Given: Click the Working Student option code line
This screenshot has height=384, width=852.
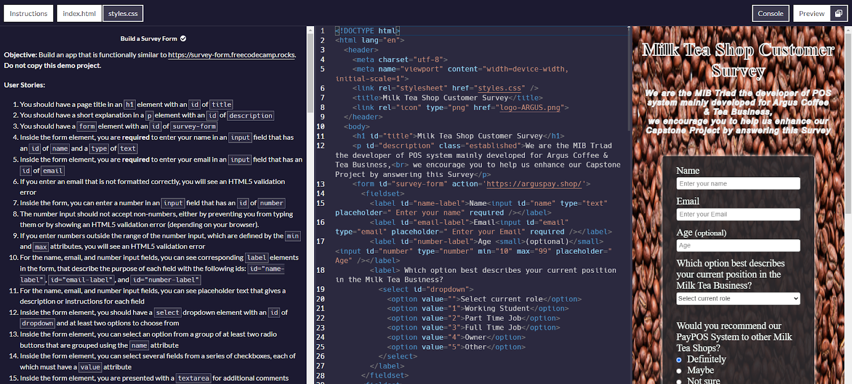Looking at the screenshot, I should [478, 308].
